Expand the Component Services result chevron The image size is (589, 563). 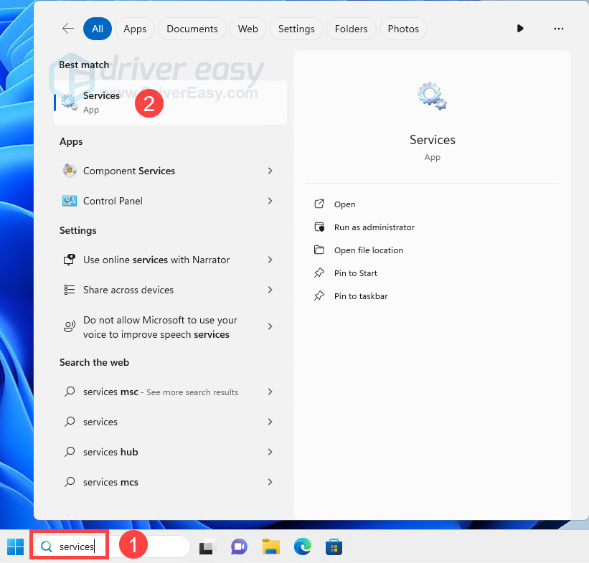pyautogui.click(x=270, y=171)
